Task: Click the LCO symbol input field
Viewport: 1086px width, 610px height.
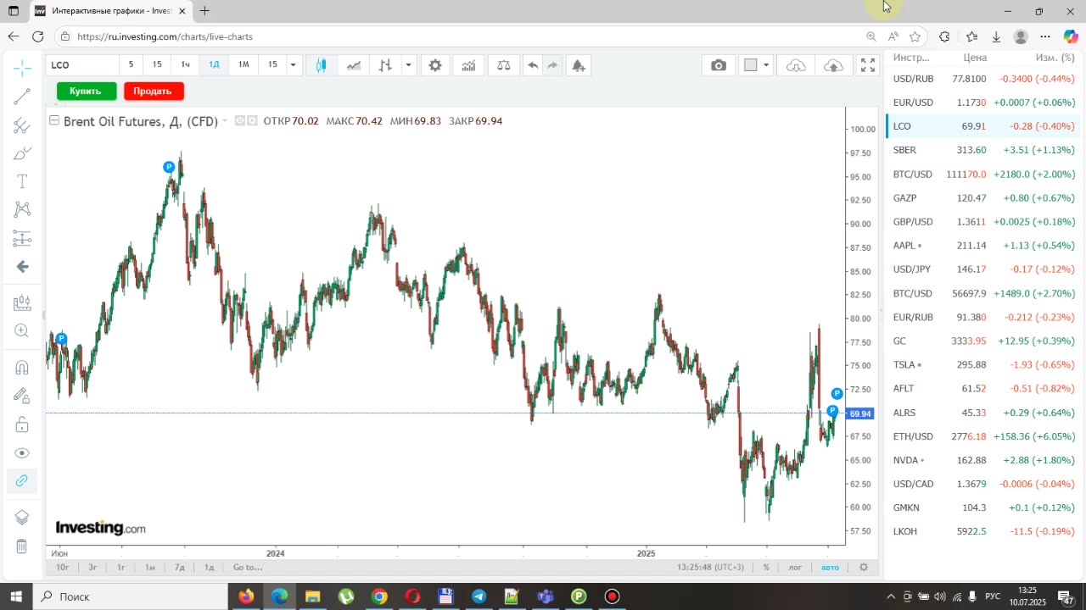Action: [x=82, y=64]
